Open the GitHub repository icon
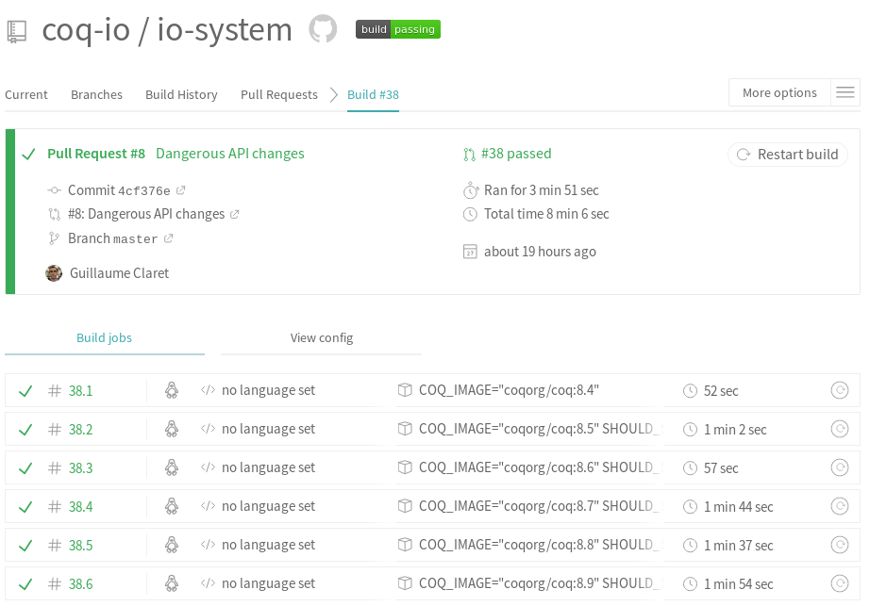This screenshot has width=870, height=606. (323, 28)
